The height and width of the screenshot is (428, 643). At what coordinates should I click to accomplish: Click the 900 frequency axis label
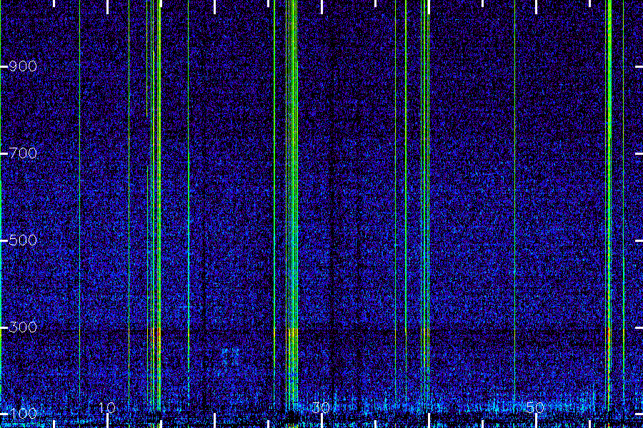click(23, 66)
